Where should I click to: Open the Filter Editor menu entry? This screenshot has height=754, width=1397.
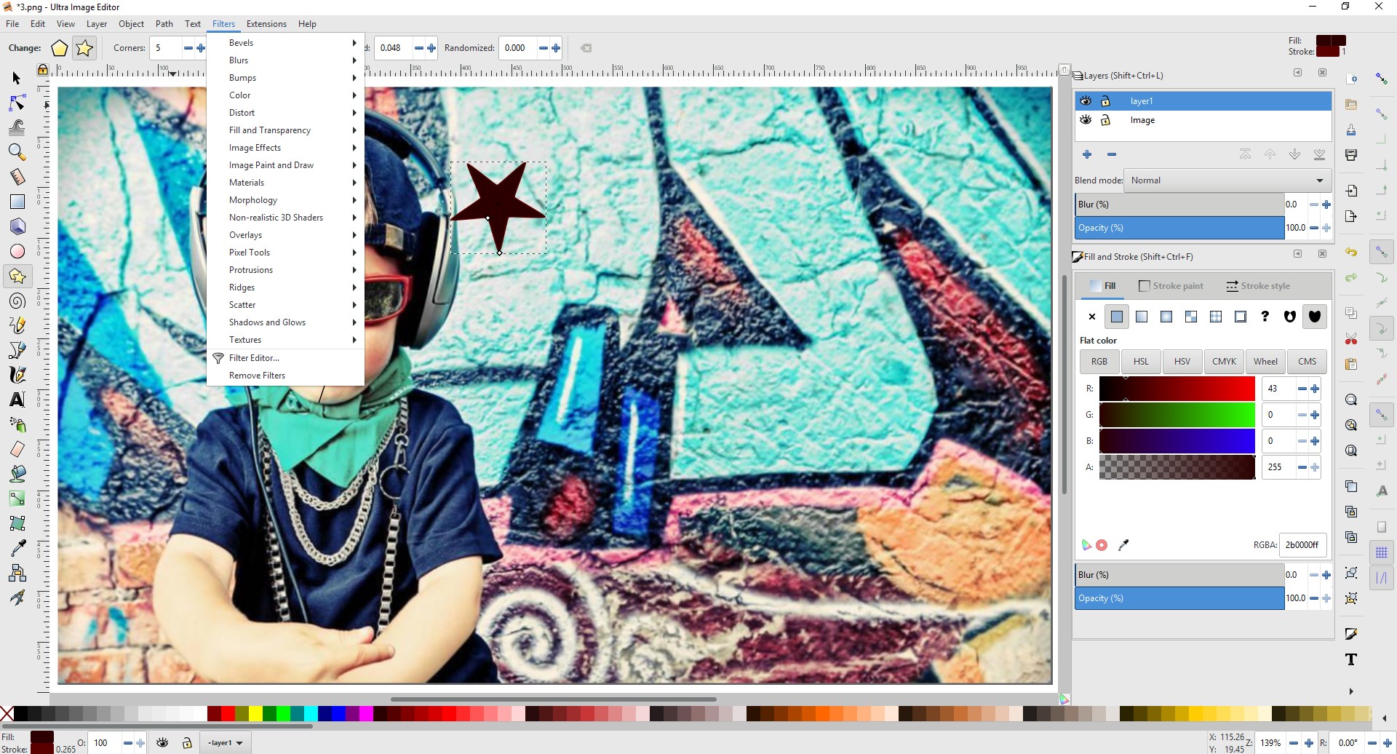(x=286, y=358)
